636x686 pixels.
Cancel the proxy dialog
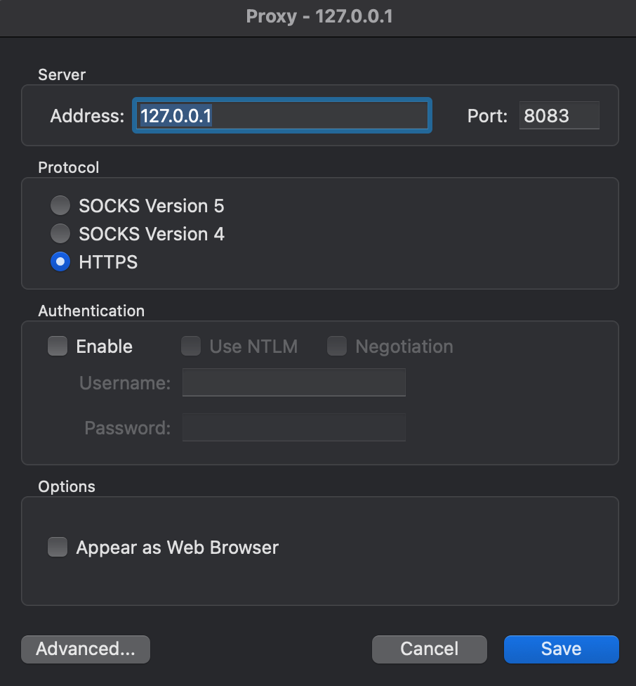pyautogui.click(x=429, y=649)
